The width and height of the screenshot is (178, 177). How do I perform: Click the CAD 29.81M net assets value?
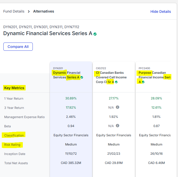pyautogui.click(x=114, y=163)
